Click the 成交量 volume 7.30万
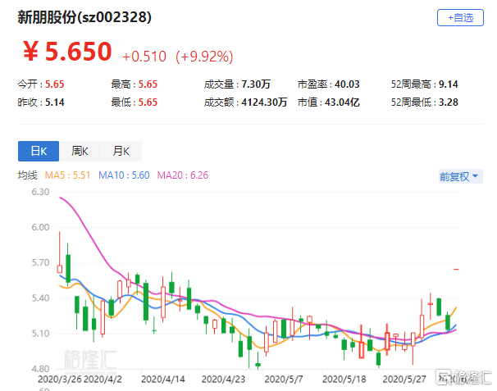This screenshot has height=391, width=497. pos(256,84)
